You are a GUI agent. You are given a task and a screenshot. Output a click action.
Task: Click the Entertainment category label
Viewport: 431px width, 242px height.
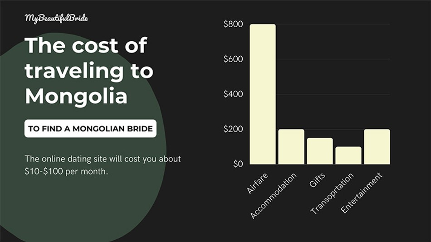click(362, 193)
